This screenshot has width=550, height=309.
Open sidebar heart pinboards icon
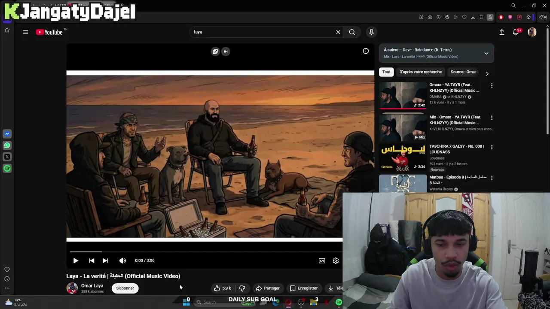(7, 270)
